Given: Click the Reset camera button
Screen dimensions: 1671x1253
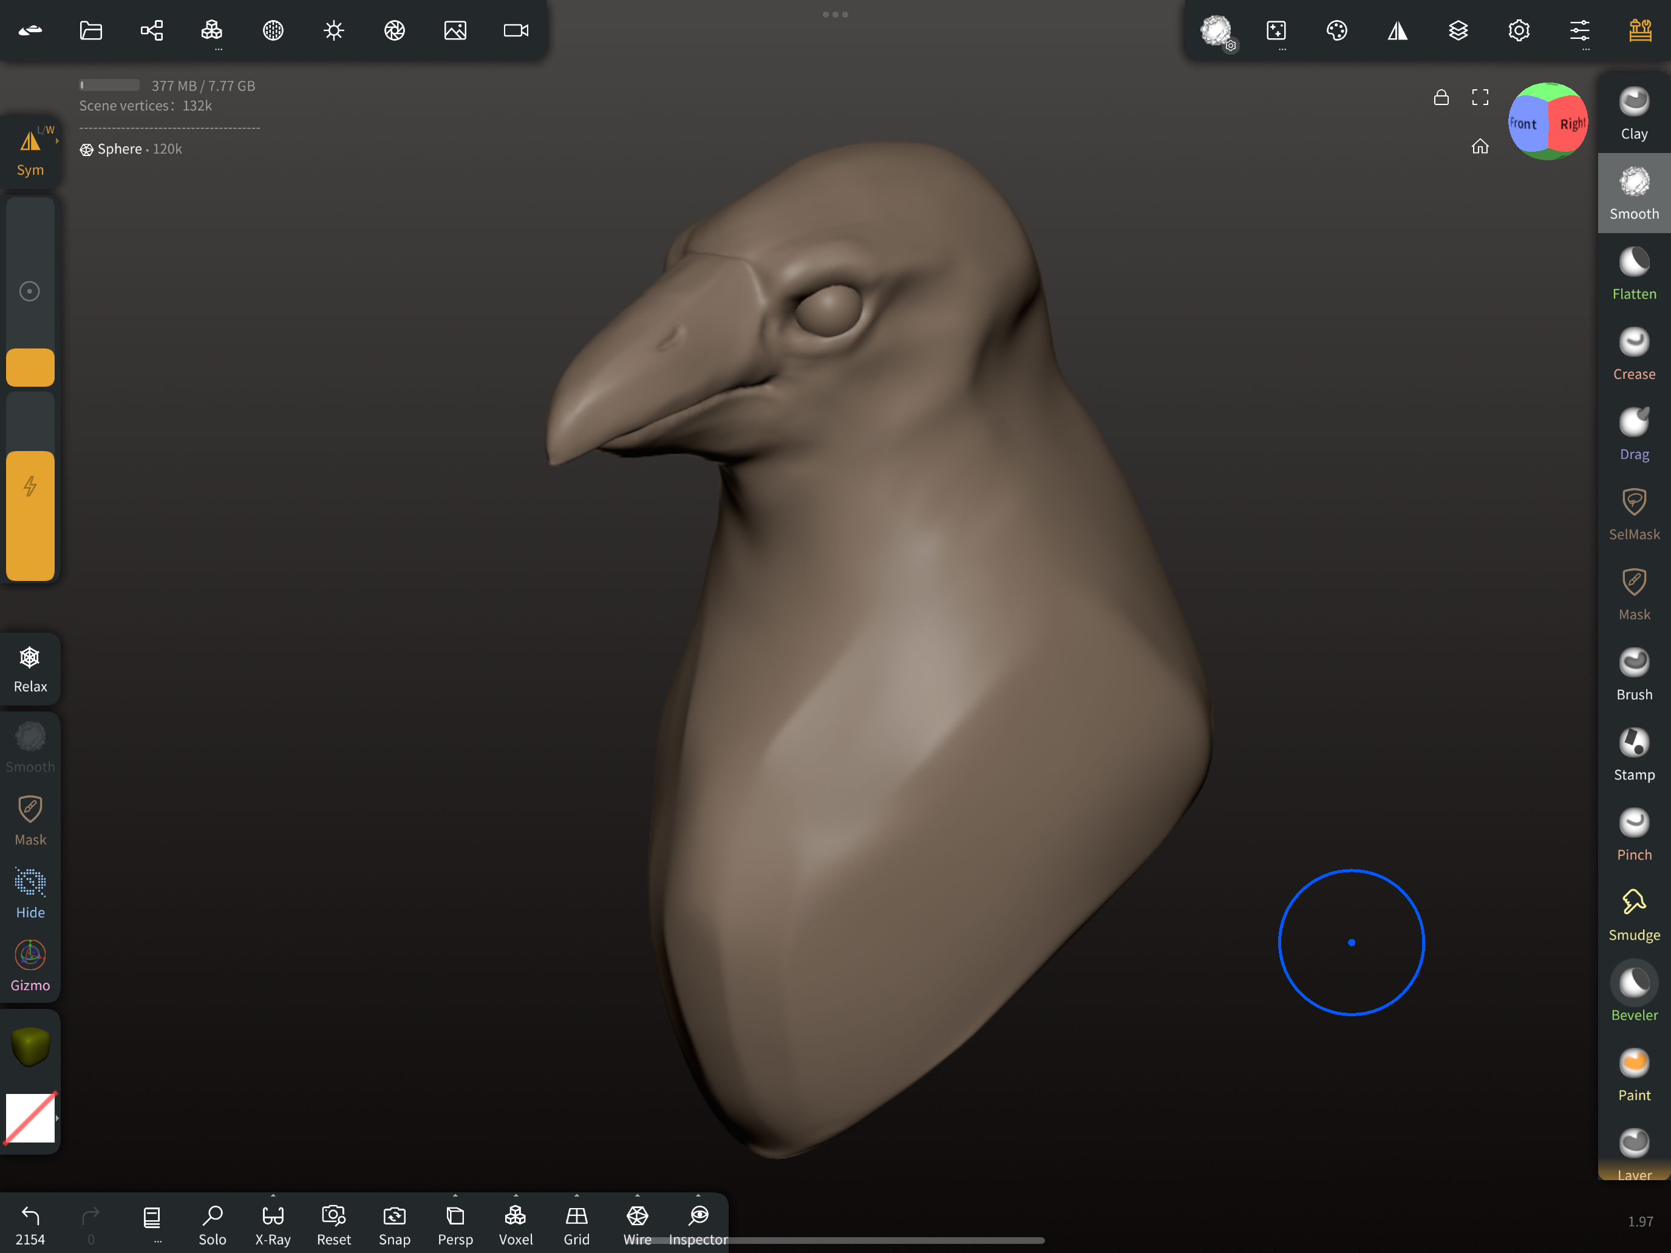Looking at the screenshot, I should [x=334, y=1224].
